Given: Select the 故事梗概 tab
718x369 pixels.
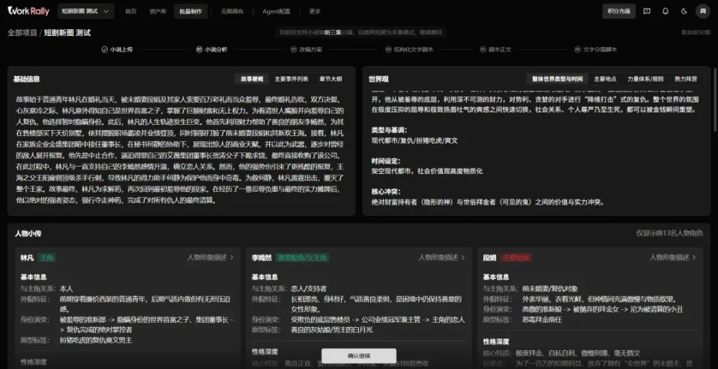Looking at the screenshot, I should [252, 78].
